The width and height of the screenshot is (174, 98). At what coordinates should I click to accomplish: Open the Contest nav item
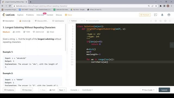(x=50, y=15)
